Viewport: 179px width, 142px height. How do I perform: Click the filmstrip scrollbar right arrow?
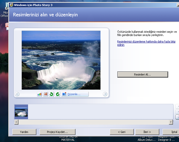coord(171,122)
